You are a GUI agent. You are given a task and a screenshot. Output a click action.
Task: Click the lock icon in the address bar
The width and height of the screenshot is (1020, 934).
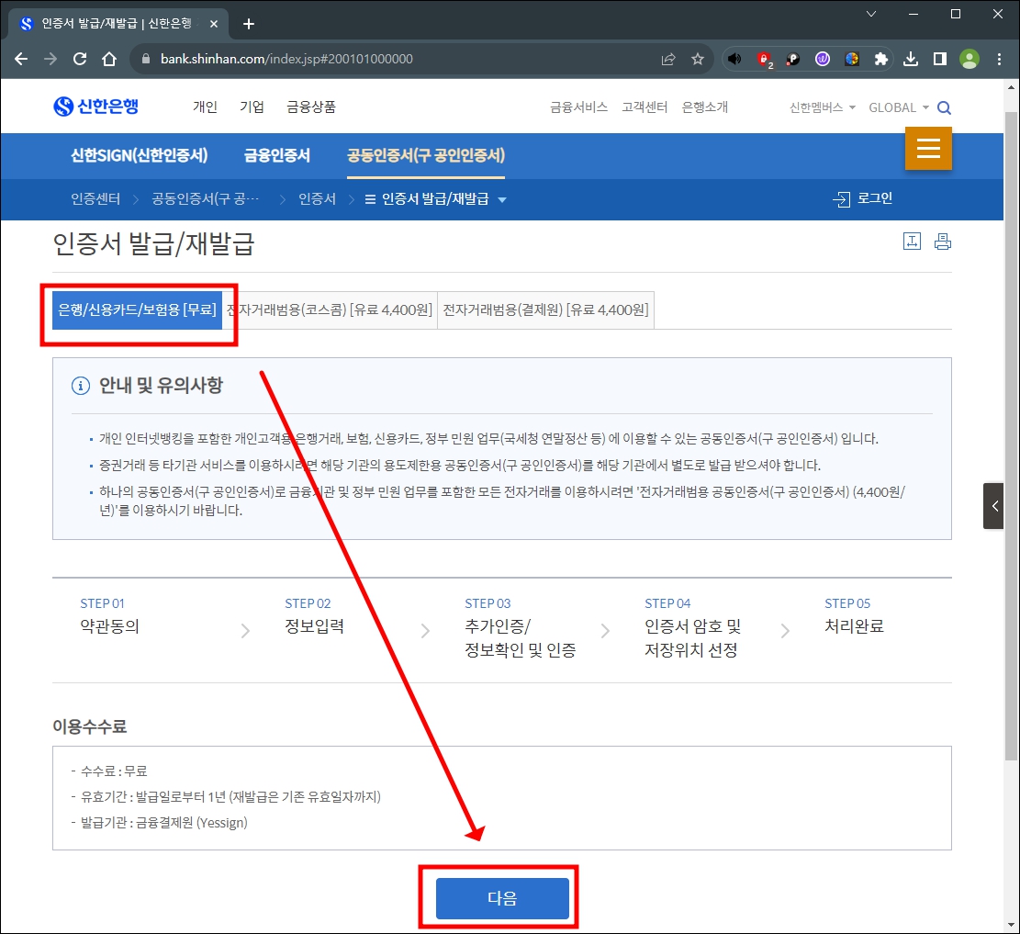(x=146, y=59)
